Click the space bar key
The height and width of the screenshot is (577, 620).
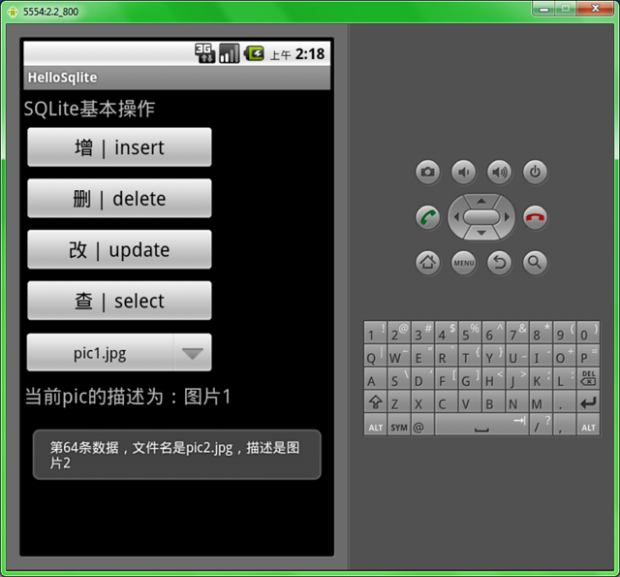(x=481, y=426)
